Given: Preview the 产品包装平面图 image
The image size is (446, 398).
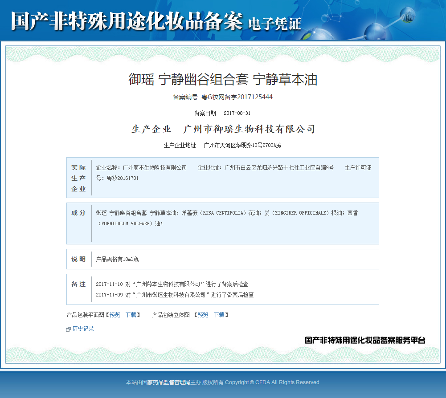Looking at the screenshot, I should 115,315.
